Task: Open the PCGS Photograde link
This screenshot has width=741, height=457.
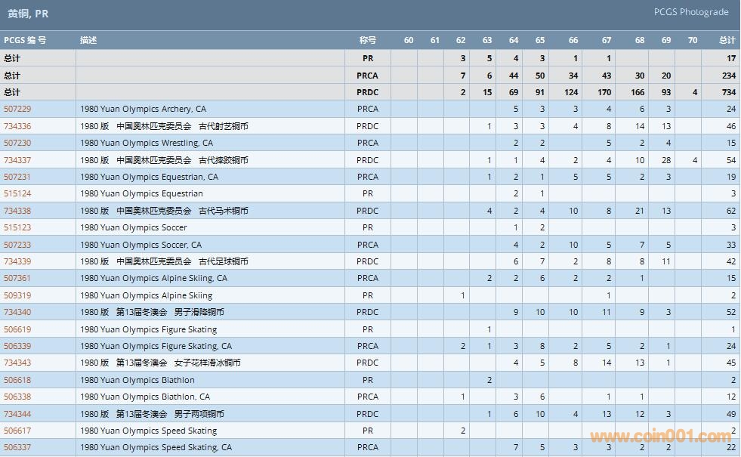Action: 690,12
